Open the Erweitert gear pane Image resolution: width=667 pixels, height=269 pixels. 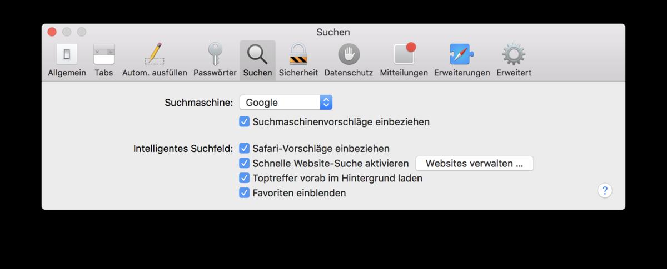tap(514, 60)
